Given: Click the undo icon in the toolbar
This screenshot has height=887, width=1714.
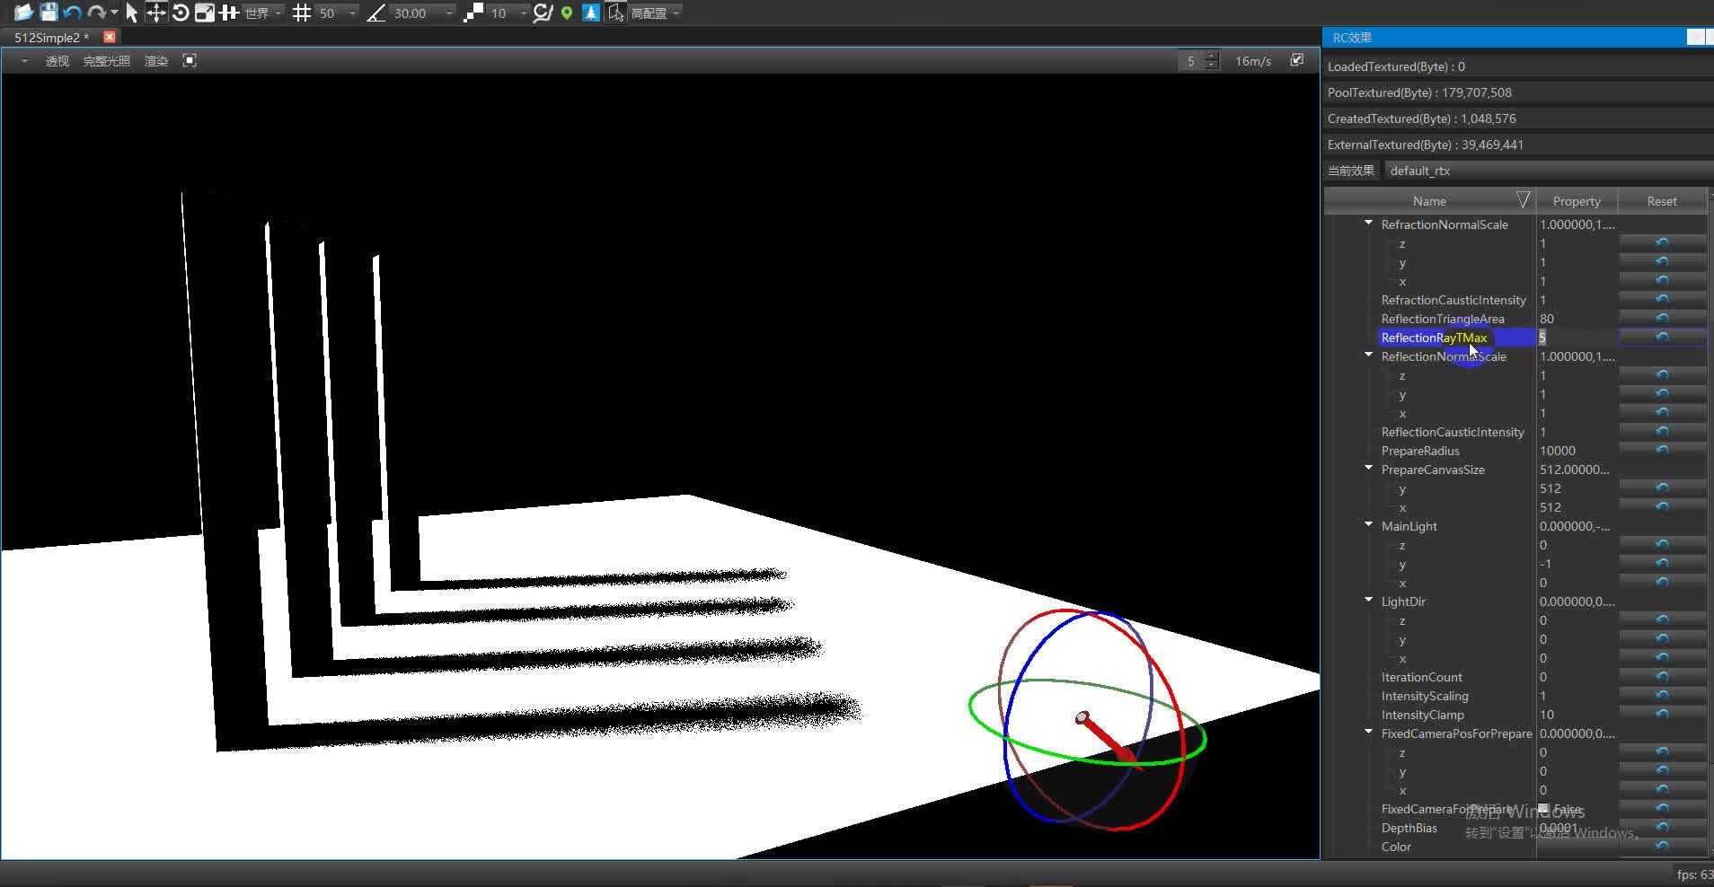Looking at the screenshot, I should [72, 13].
